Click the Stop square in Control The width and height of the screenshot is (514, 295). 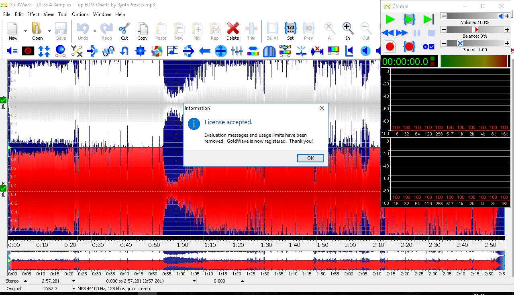tap(431, 33)
